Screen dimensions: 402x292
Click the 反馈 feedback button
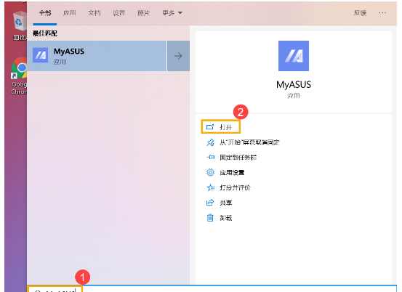(x=361, y=13)
